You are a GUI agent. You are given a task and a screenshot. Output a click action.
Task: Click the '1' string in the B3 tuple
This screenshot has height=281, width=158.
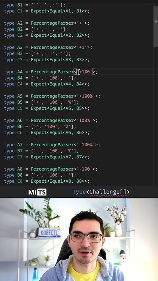[x=51, y=53]
